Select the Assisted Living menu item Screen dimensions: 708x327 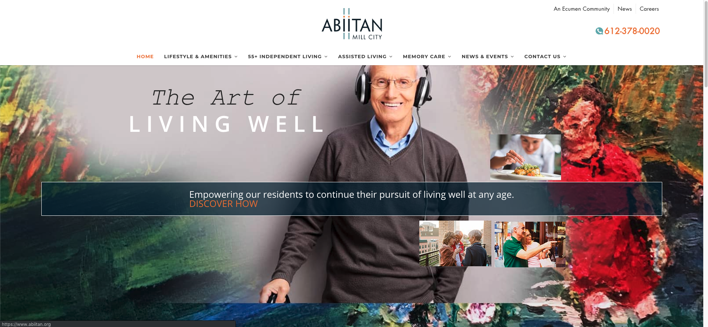coord(362,56)
